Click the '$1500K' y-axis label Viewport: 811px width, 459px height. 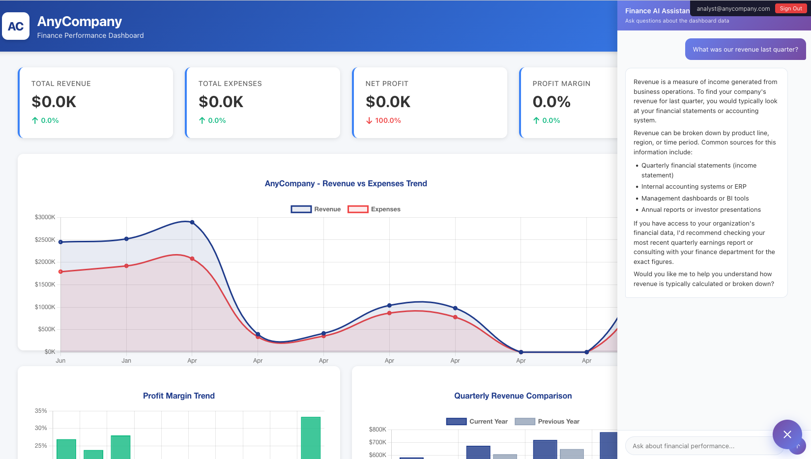pyautogui.click(x=45, y=285)
